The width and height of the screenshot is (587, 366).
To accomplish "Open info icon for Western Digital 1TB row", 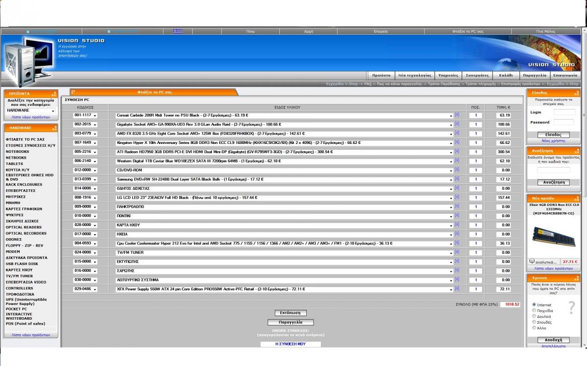I will [x=457, y=161].
